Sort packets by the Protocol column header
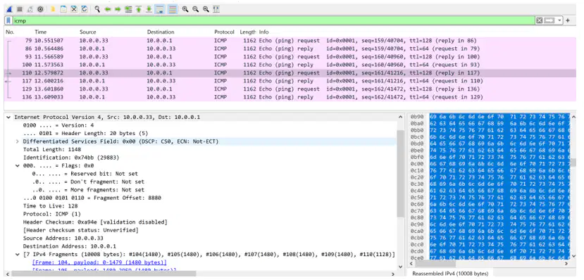Image resolution: width=584 pixels, height=280 pixels. tap(224, 32)
